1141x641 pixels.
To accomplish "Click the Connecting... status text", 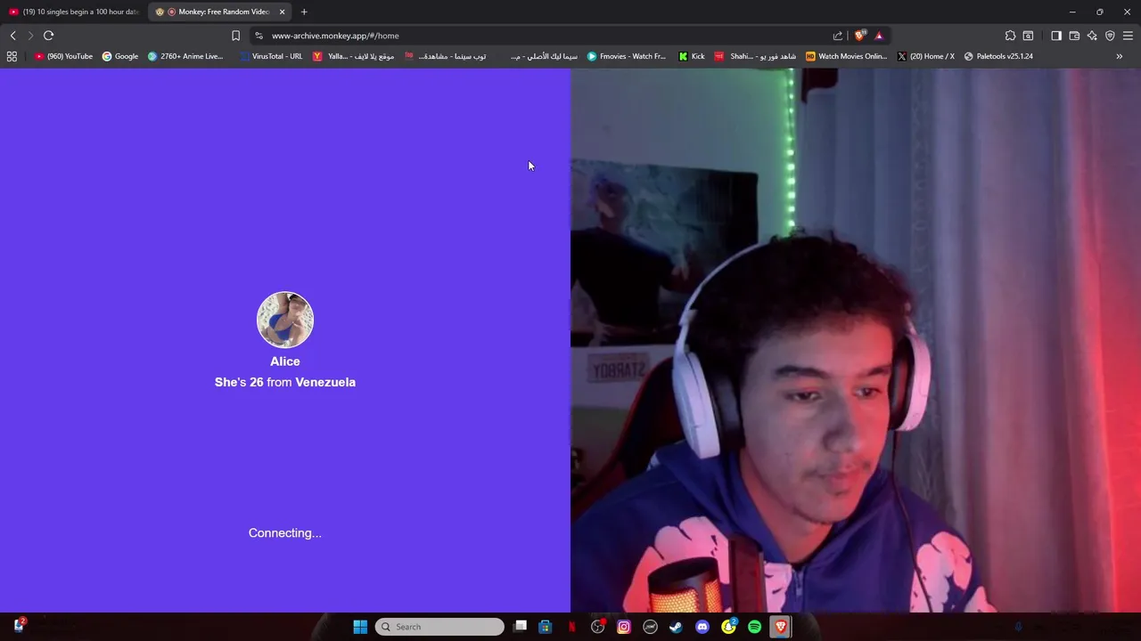I will [x=285, y=532].
